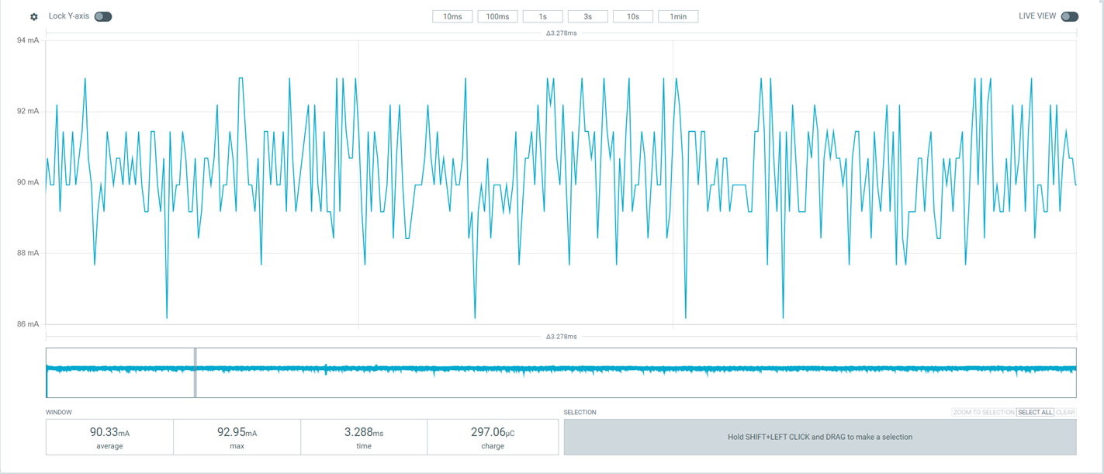Viewport: 1104px width, 474px height.
Task: Click the 3.288 ms time readout
Action: pos(364,437)
